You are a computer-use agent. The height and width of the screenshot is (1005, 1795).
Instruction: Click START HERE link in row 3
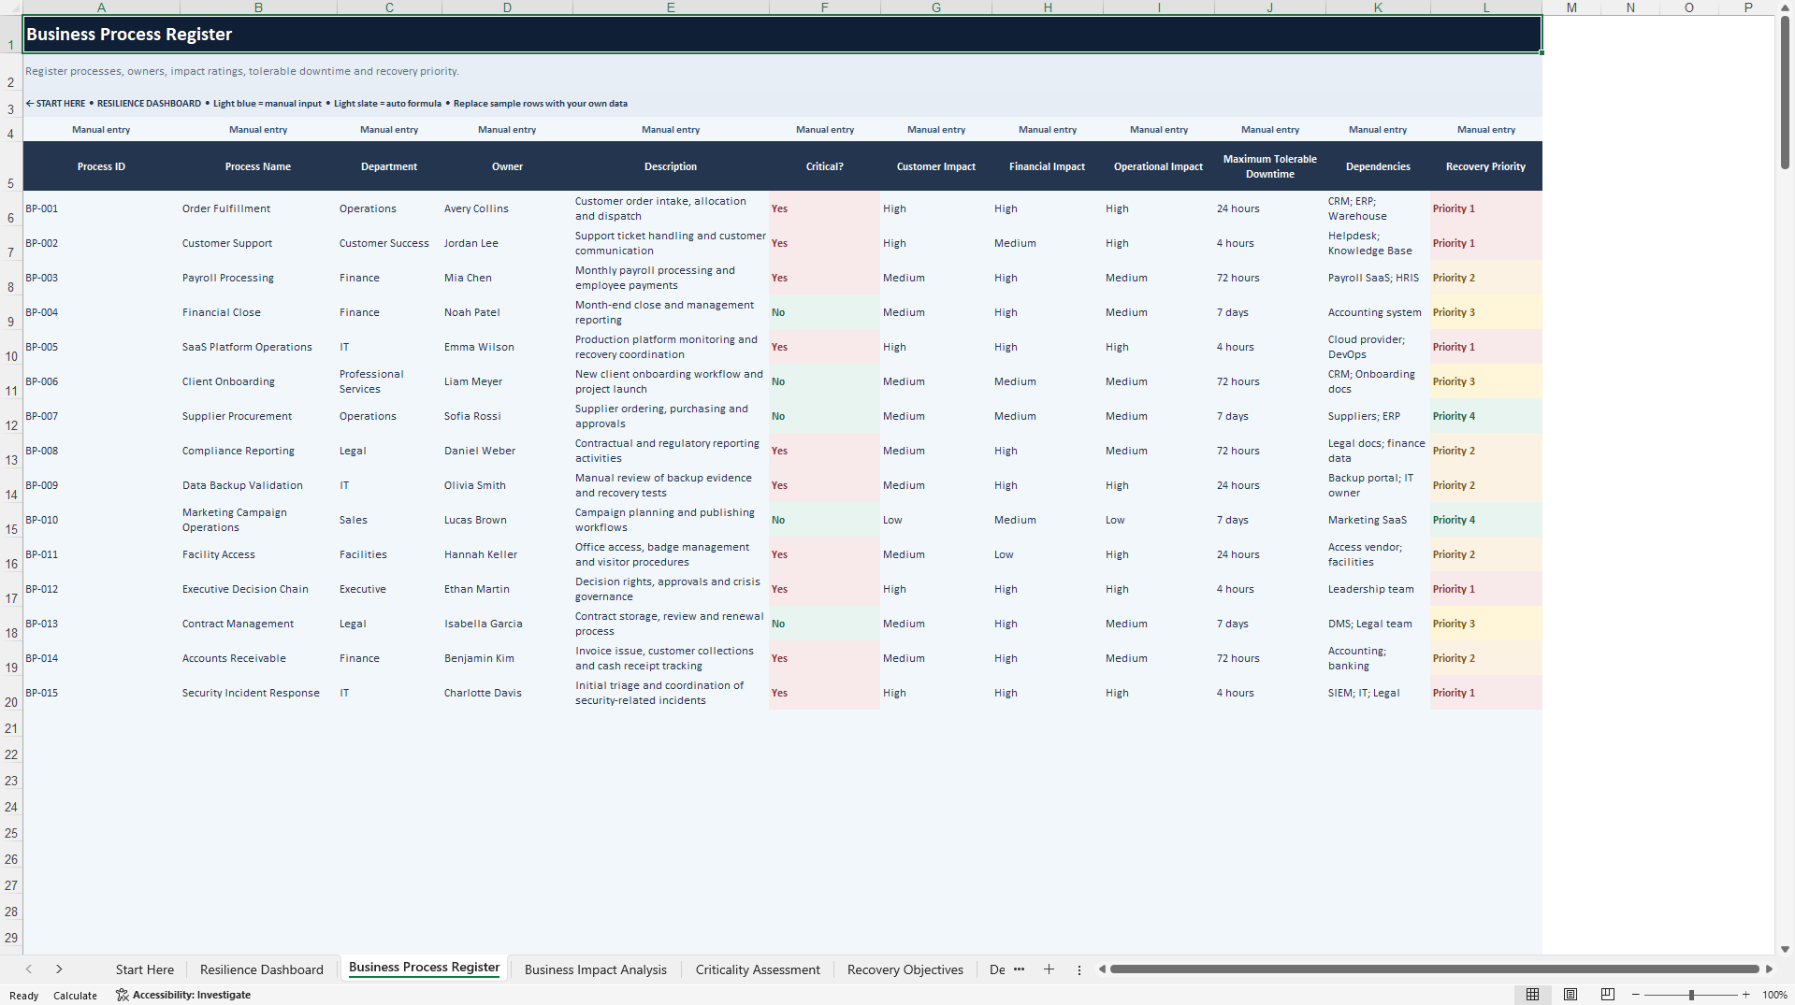pyautogui.click(x=55, y=104)
